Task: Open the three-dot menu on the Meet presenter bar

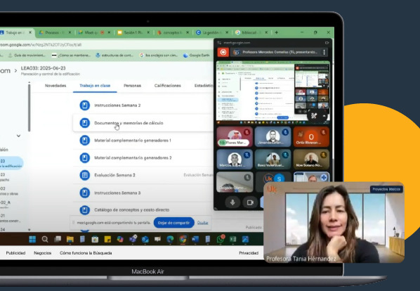Action: point(324,52)
